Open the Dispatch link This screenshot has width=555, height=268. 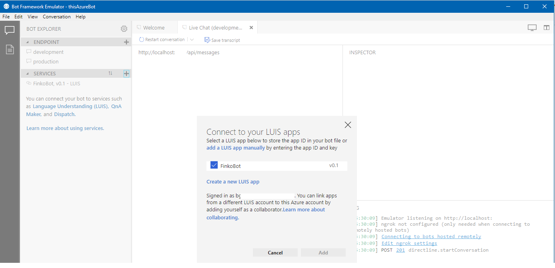point(64,114)
